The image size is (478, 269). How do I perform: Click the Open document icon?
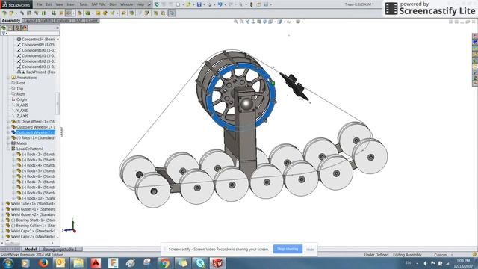[188, 4]
